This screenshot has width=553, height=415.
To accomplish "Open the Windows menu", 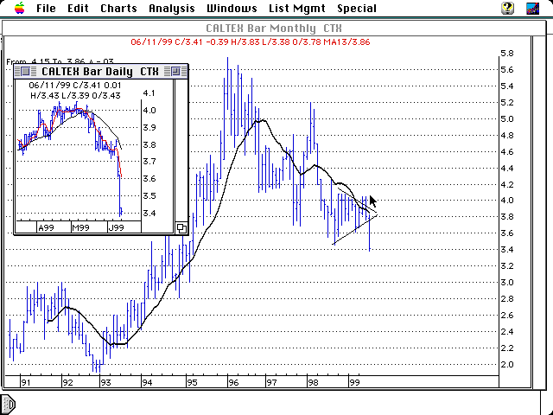I will tap(232, 8).
